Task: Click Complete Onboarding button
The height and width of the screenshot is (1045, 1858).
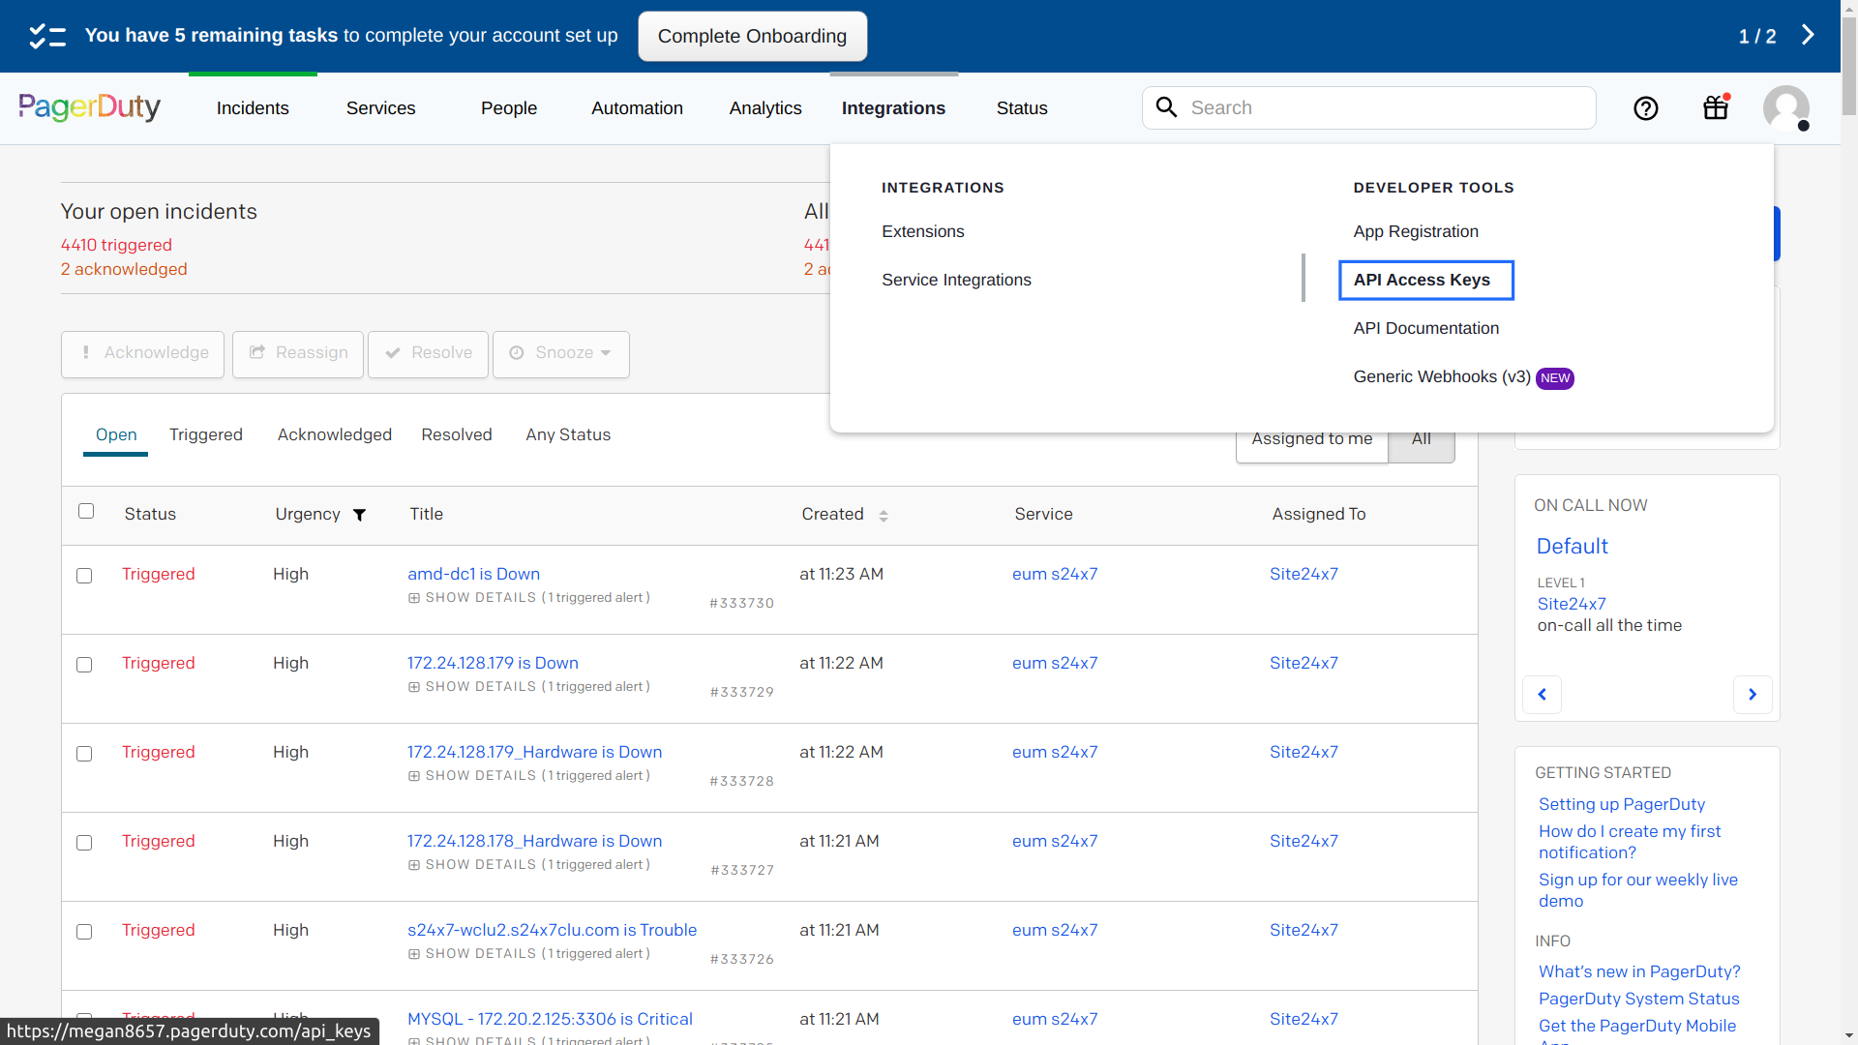Action: click(753, 36)
